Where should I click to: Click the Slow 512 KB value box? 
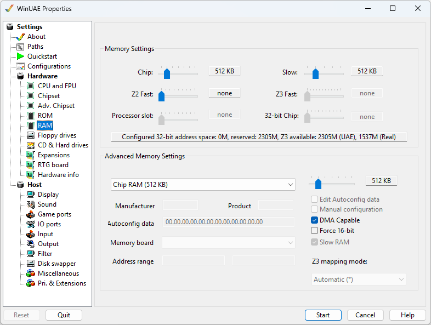click(x=367, y=71)
